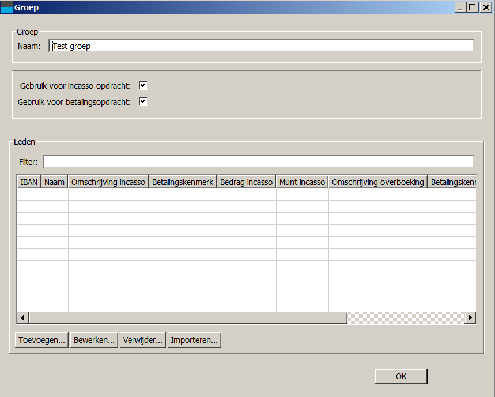Select the Naam column header
Viewport: 495px width, 397px height.
[54, 182]
